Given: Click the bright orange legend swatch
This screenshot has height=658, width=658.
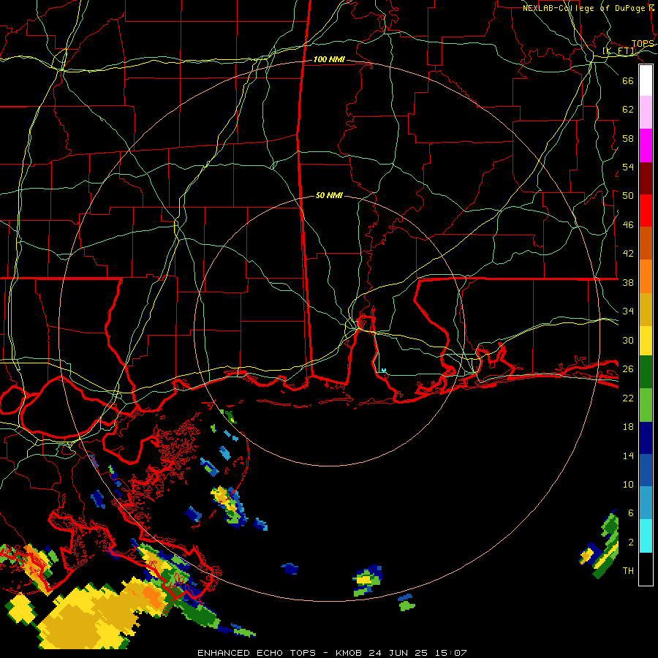Looking at the screenshot, I should pos(646,276).
